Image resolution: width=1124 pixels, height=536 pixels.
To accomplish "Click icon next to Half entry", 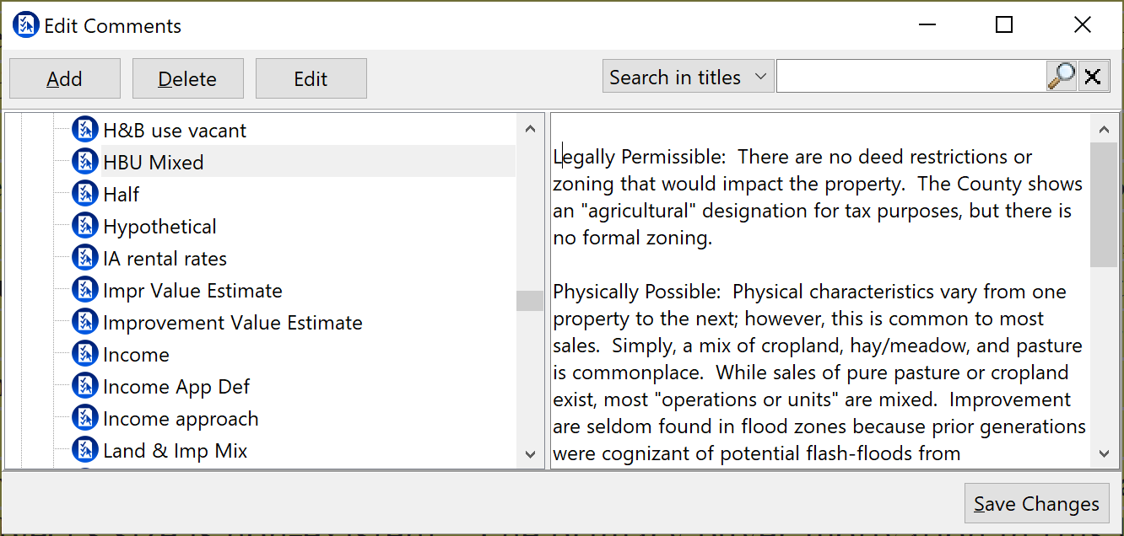I will point(85,194).
